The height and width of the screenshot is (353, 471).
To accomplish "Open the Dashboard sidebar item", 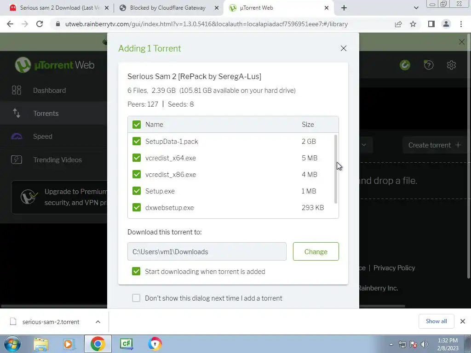I will (x=53, y=91).
